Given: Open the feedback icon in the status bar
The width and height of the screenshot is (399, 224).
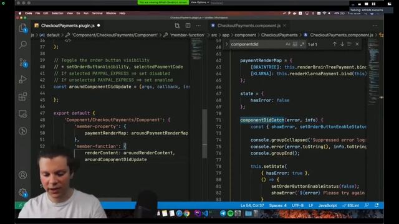Looking at the screenshot, I should coord(367,205).
